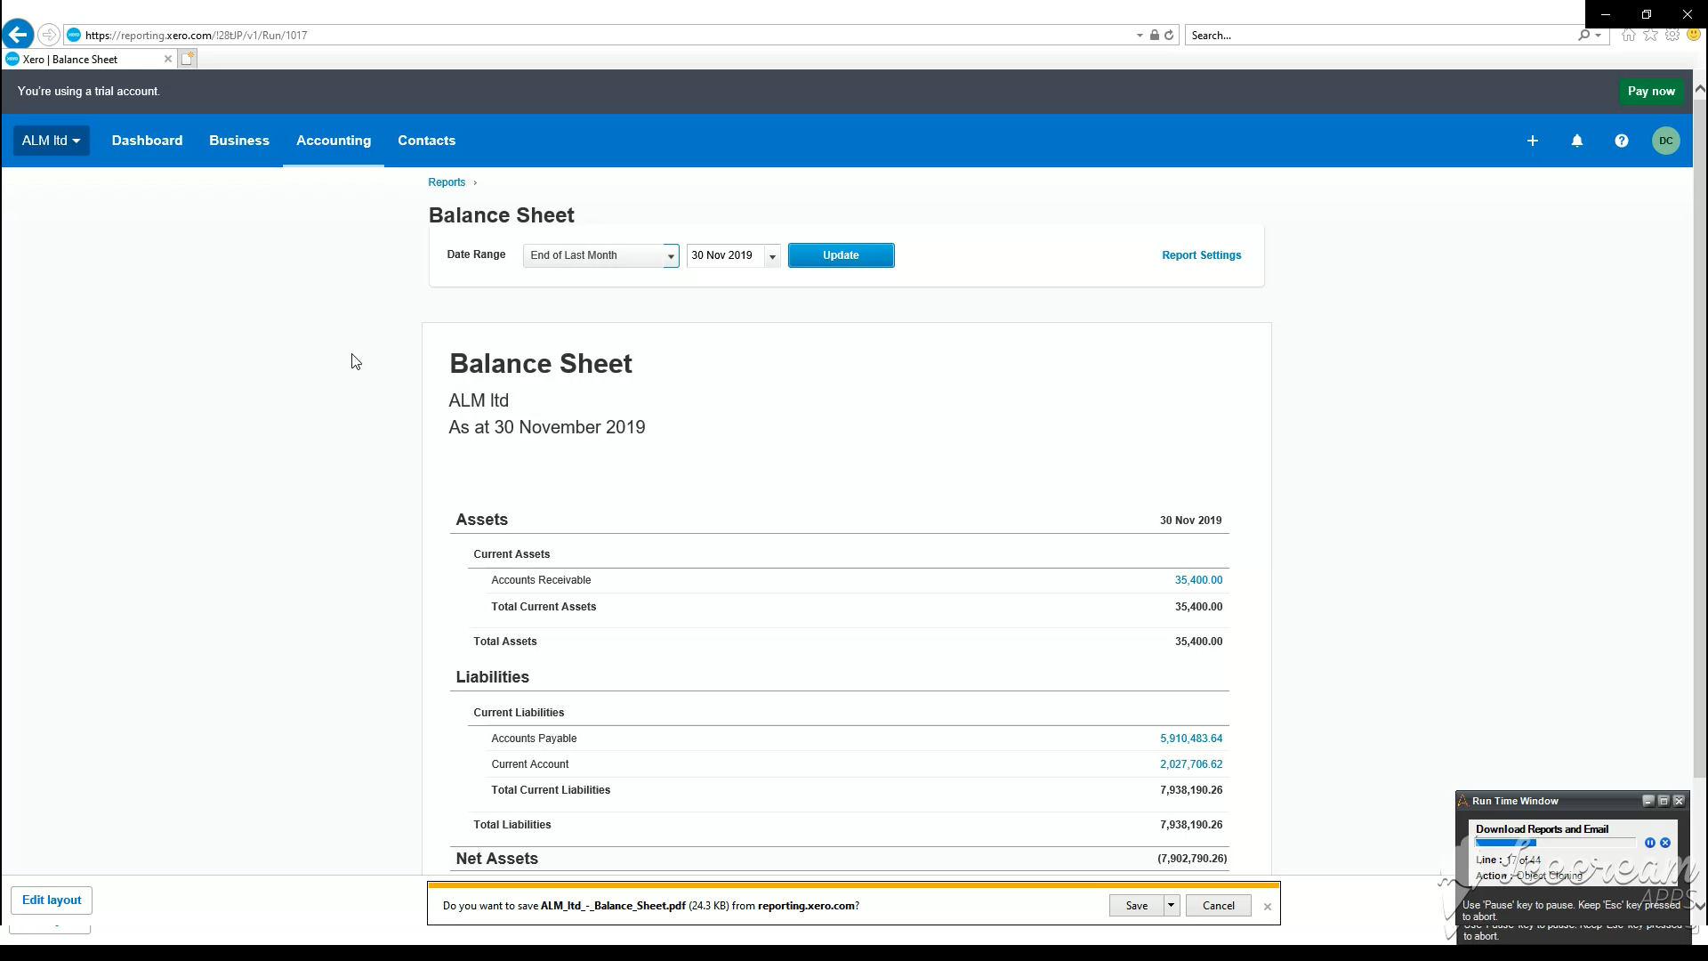This screenshot has height=961, width=1708.
Task: Open the notifications bell icon
Action: tap(1576, 141)
